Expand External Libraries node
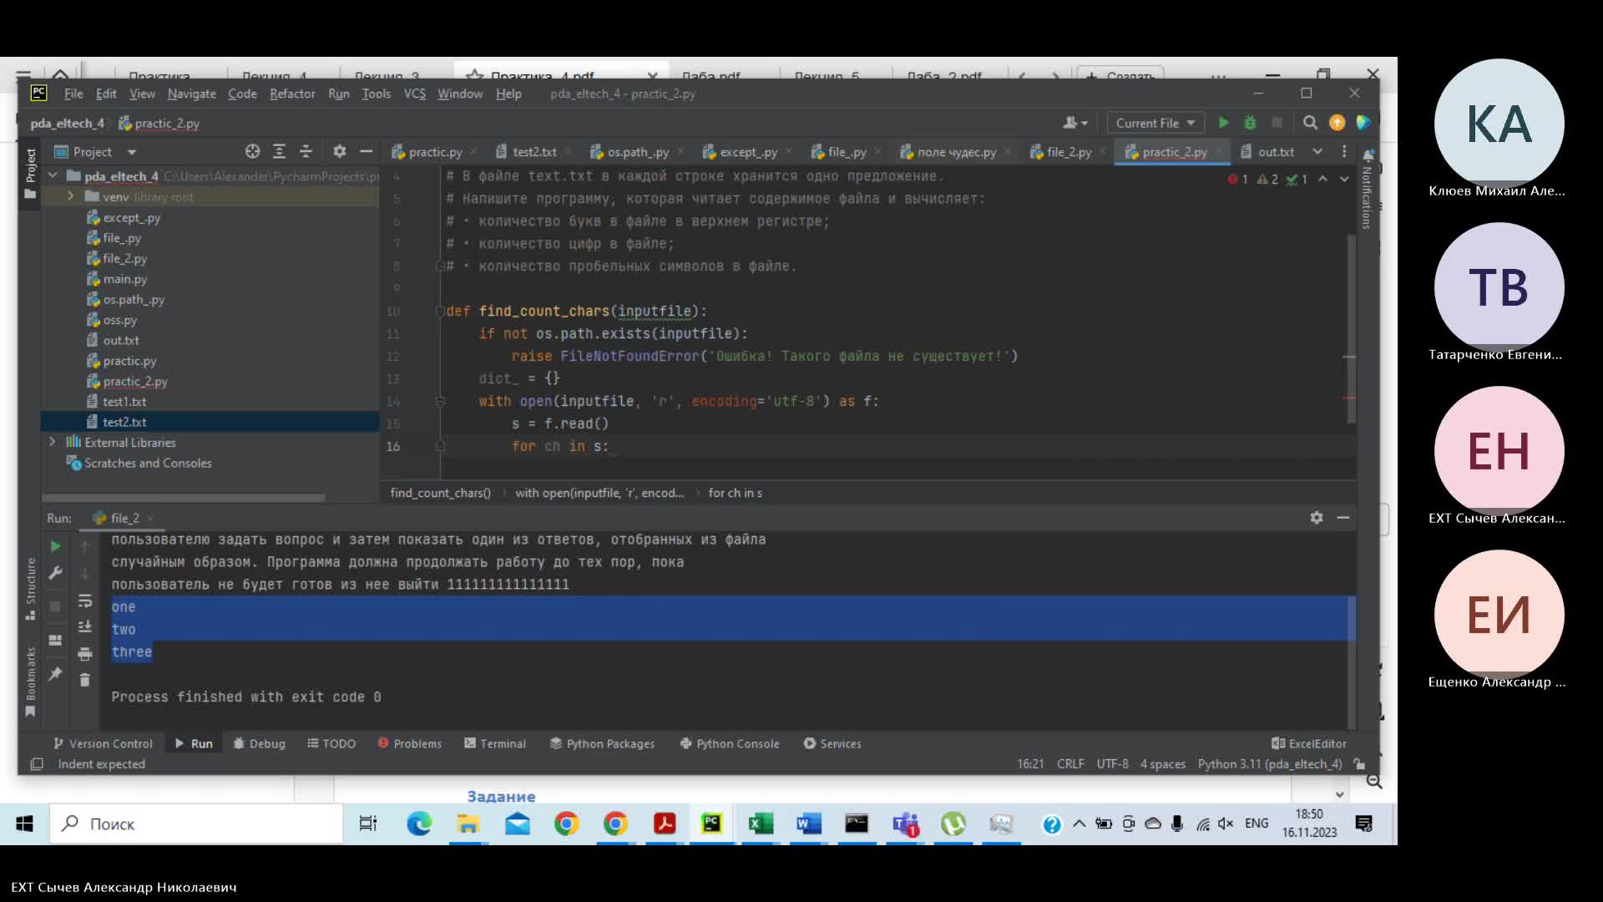The height and width of the screenshot is (902, 1603). 53,442
